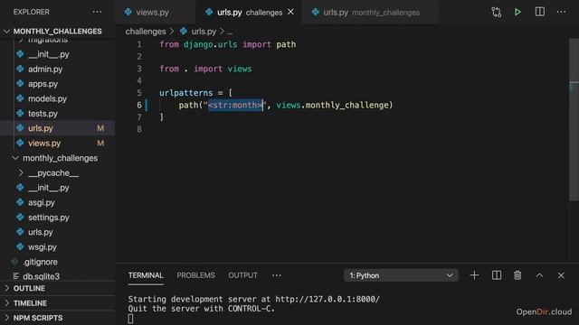Expand the NPM SCRIPTS section

[x=38, y=318]
